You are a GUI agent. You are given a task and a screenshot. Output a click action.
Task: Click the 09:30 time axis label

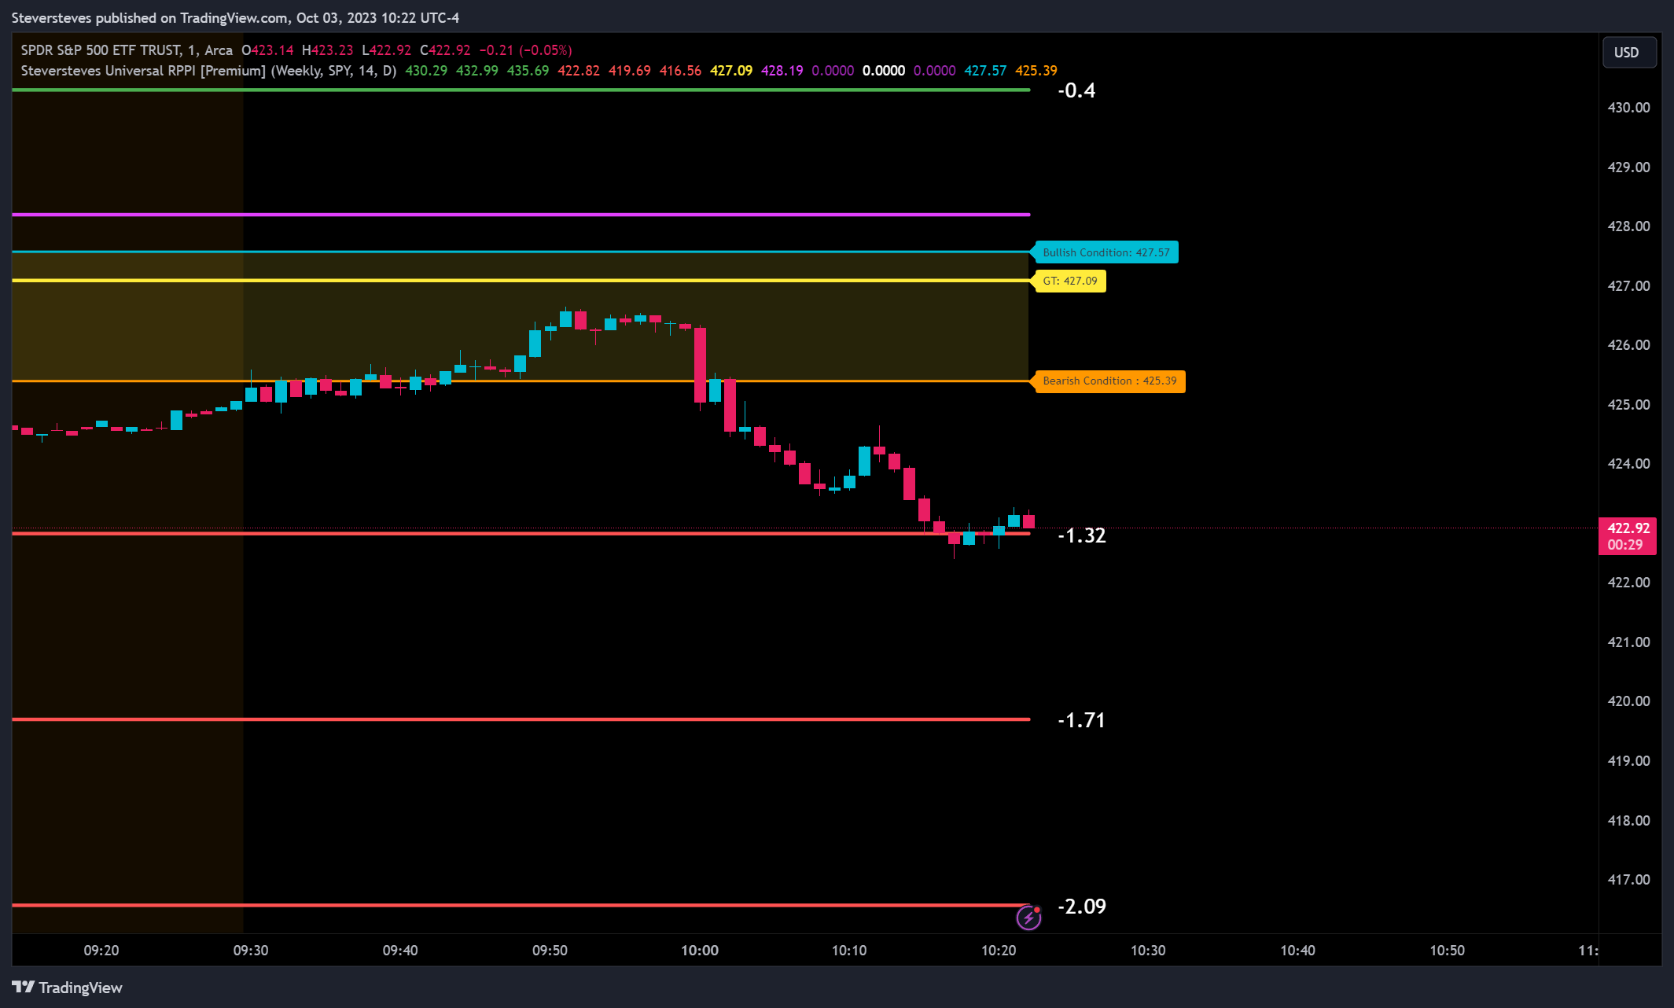click(251, 951)
